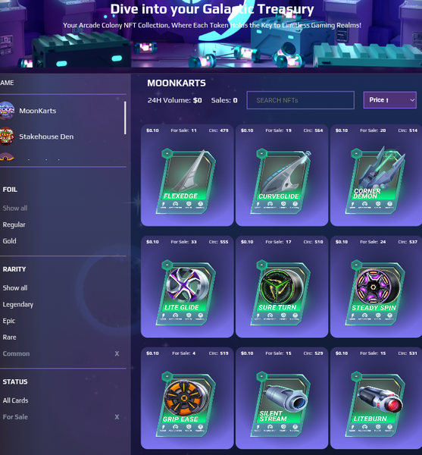Open the FLEXEDGE card image
The image size is (422, 455).
click(187, 181)
